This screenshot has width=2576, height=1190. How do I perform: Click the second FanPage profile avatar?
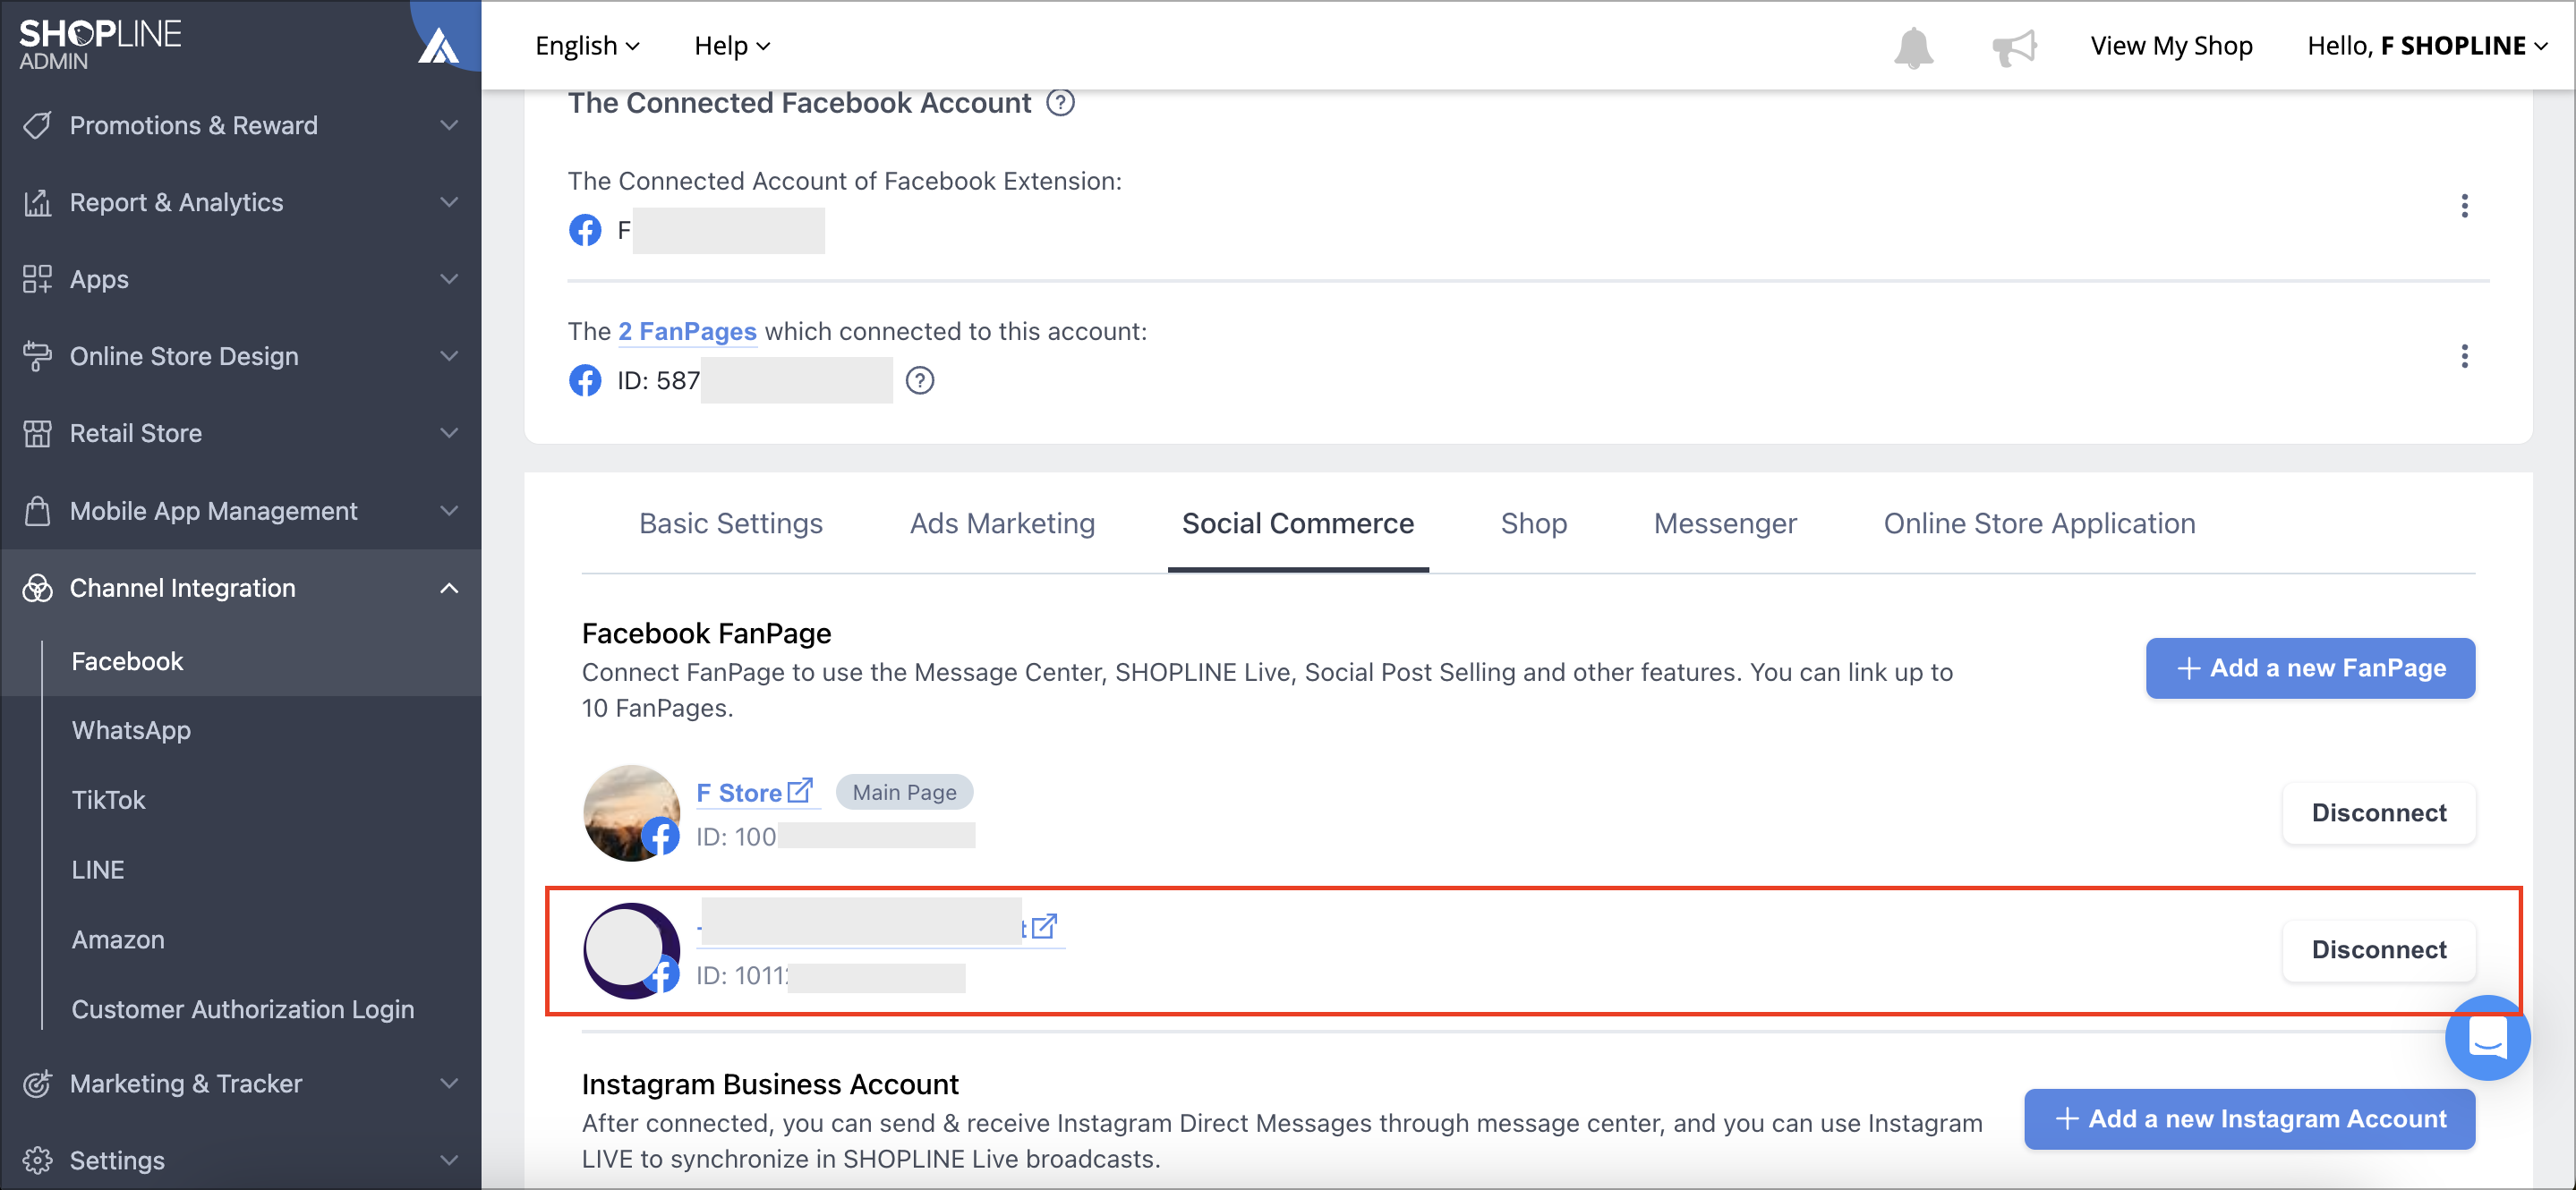[x=631, y=951]
